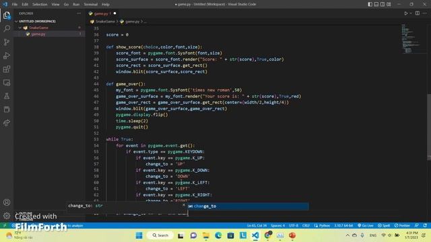Click the Windows Start button
431x242 pixels.
click(139, 235)
